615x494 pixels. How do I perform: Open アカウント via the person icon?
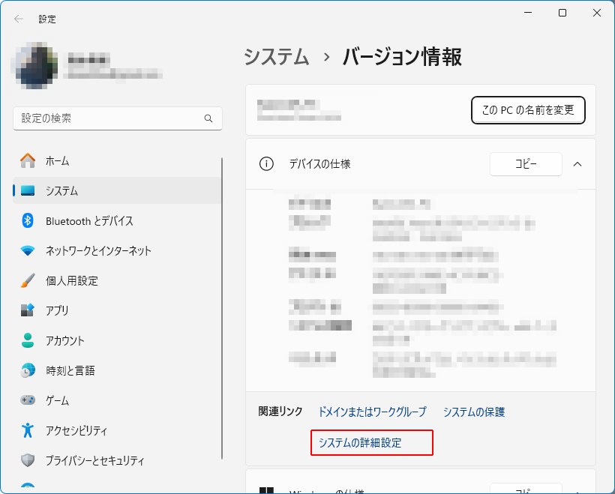pyautogui.click(x=28, y=340)
